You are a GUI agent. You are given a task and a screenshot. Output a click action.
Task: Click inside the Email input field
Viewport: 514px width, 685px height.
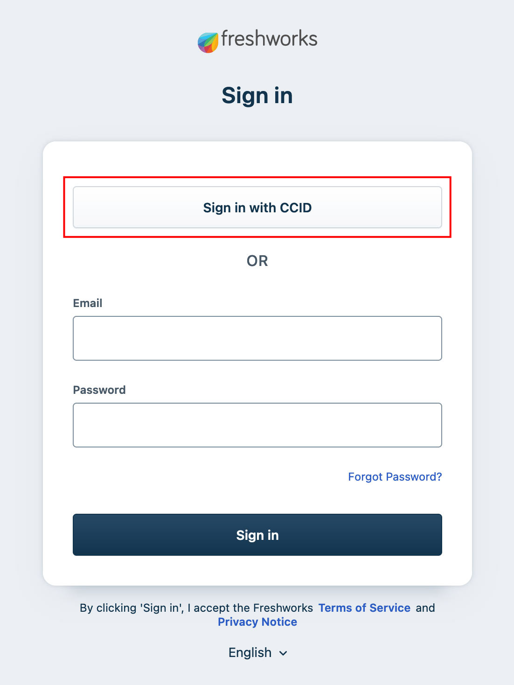pyautogui.click(x=257, y=338)
